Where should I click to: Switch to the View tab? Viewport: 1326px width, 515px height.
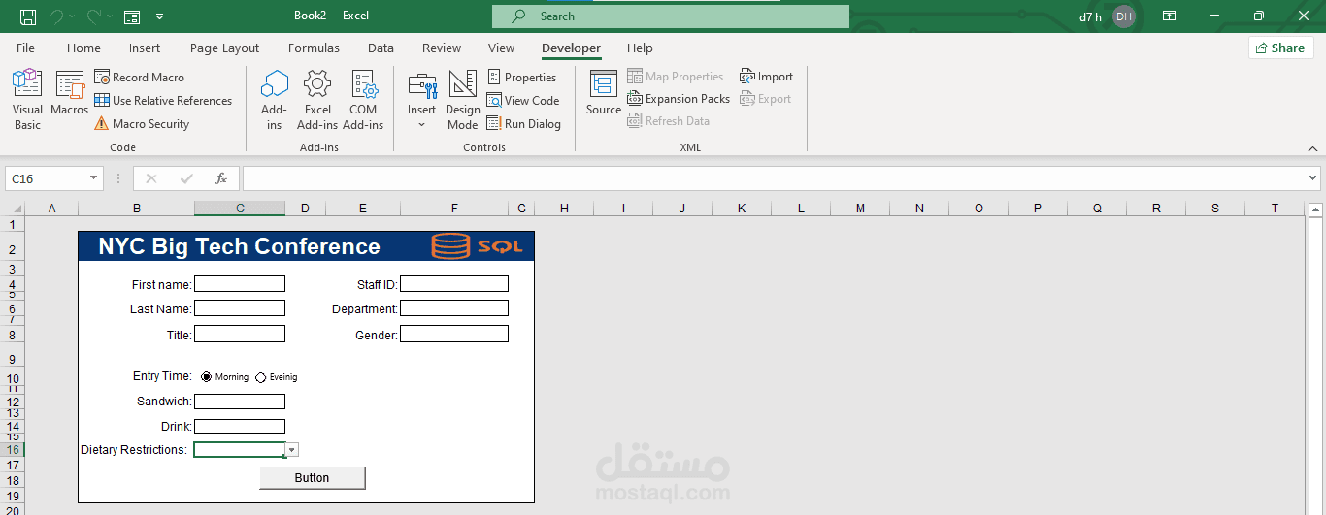click(x=501, y=48)
